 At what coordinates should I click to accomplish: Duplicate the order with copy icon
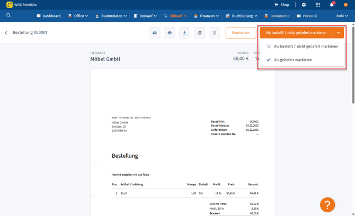click(200, 33)
